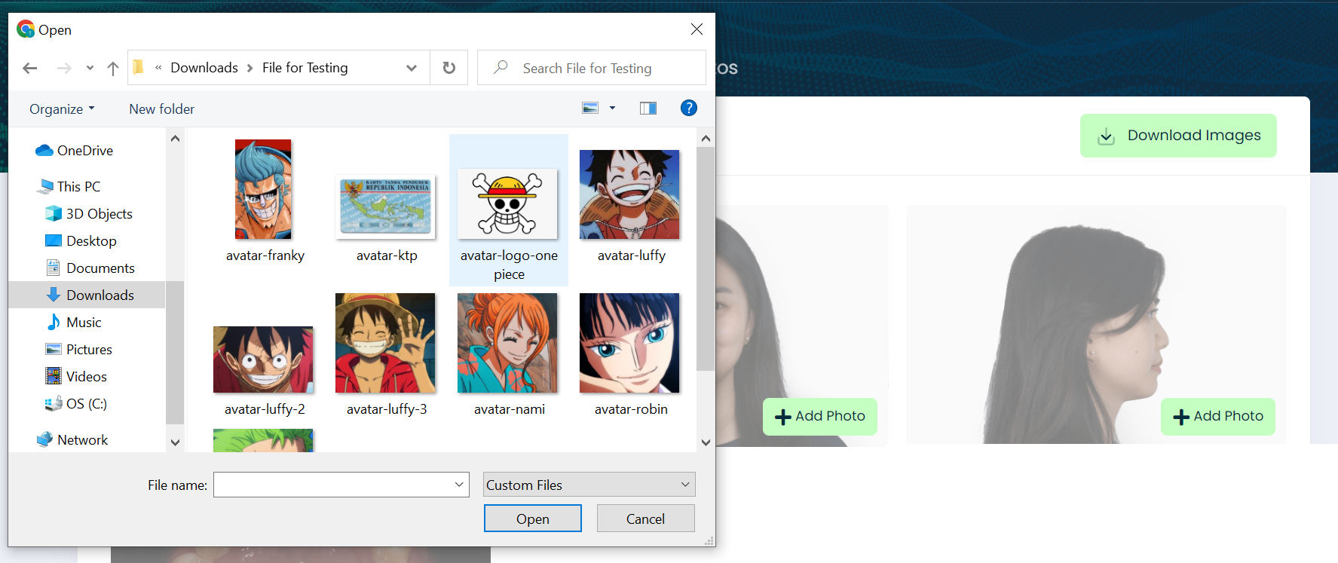Viewport: 1338px width, 563px height.
Task: Open OS (C:) drive in sidebar
Action: click(86, 404)
